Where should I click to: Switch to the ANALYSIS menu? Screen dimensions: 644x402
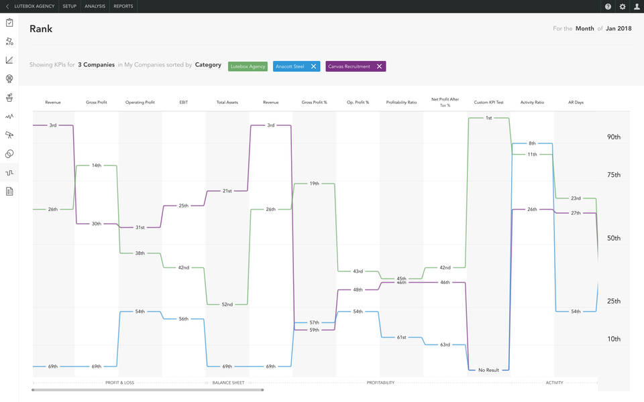(95, 6)
